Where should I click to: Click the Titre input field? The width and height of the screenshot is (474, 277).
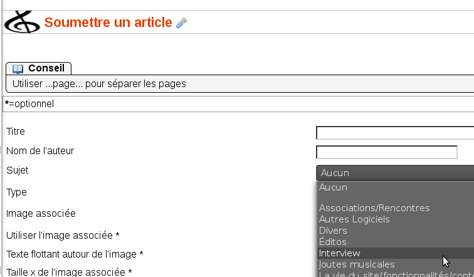(x=395, y=133)
